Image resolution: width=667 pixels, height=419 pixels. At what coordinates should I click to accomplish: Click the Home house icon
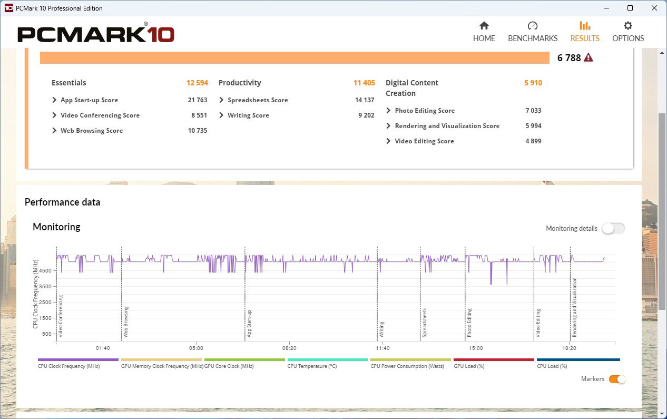click(484, 26)
